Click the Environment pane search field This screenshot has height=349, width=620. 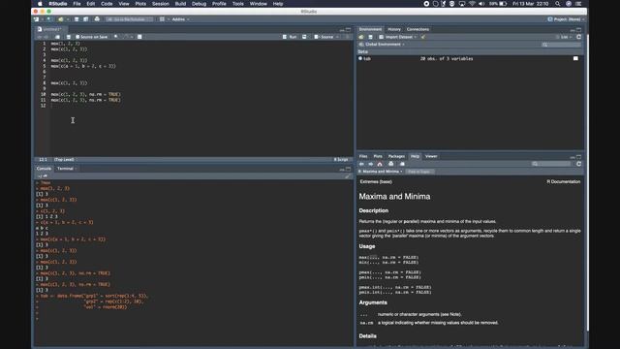(561, 45)
